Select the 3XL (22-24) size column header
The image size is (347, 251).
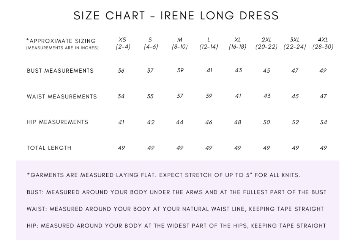point(295,43)
